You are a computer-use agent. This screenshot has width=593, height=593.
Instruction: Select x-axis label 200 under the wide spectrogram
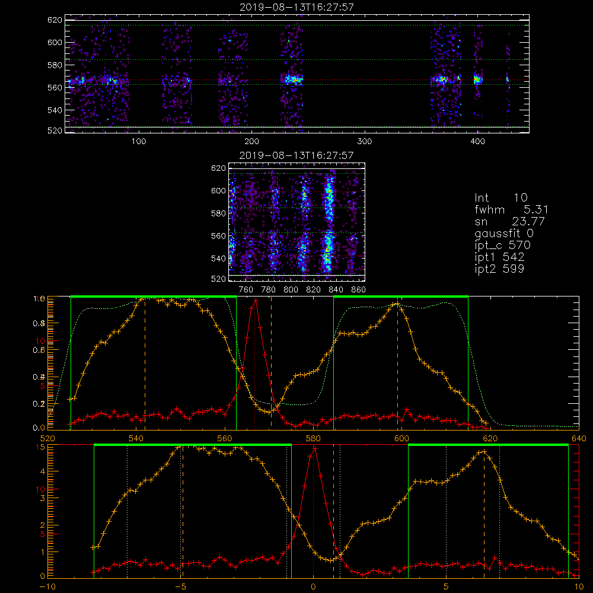click(251, 142)
